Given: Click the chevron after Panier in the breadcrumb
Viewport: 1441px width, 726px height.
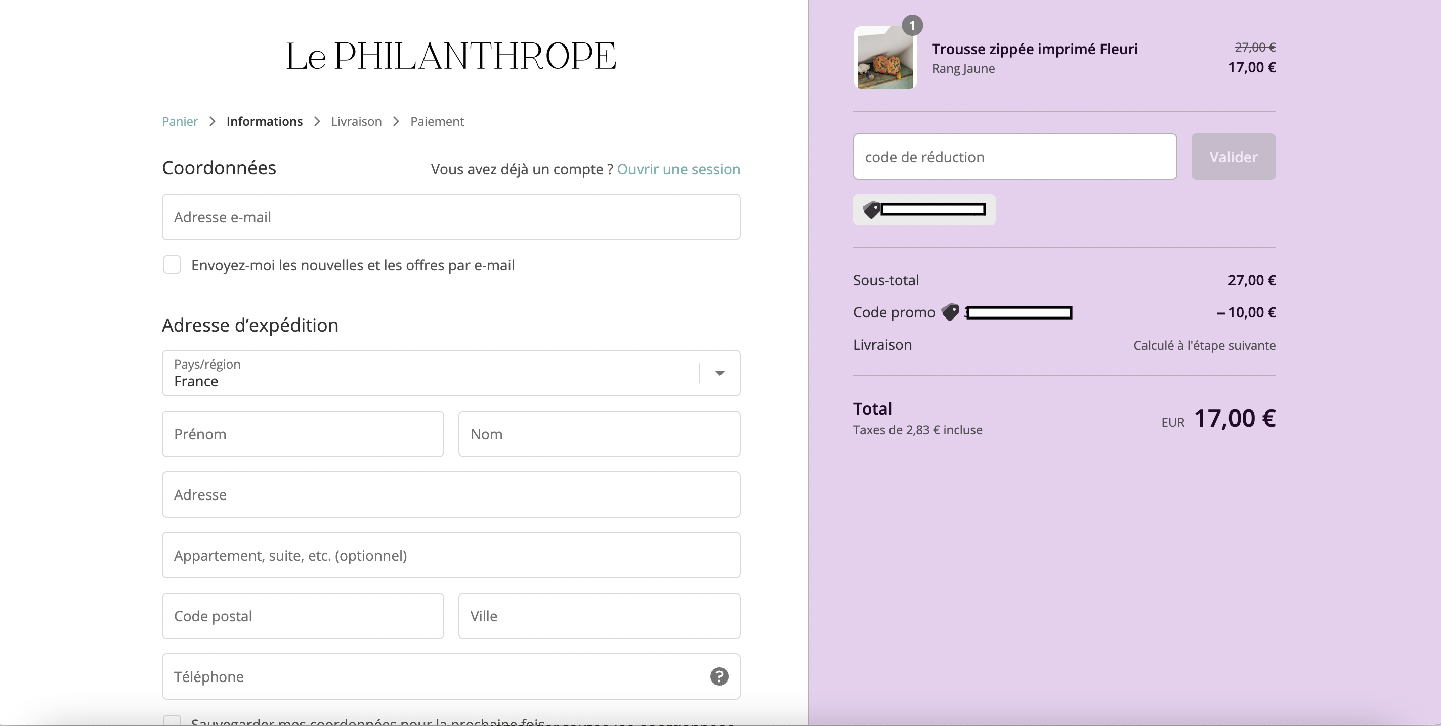Looking at the screenshot, I should (212, 122).
